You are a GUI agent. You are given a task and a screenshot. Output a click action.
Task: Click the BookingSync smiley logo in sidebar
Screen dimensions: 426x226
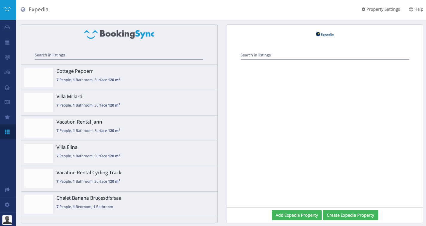coord(7,9)
